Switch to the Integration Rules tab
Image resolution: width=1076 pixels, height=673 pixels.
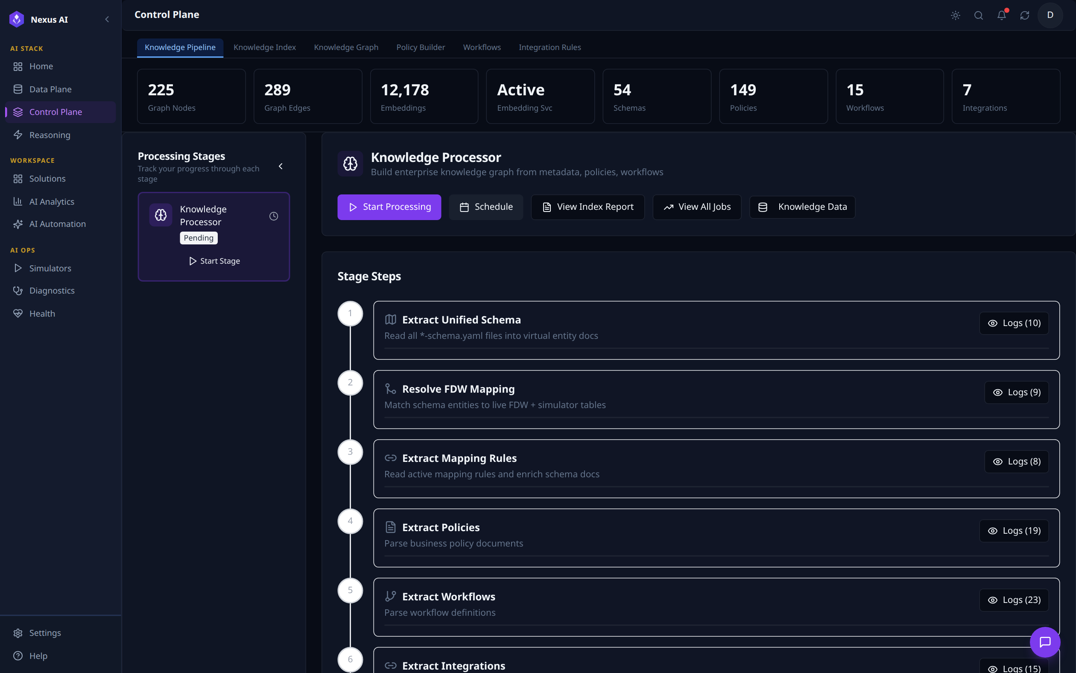[x=550, y=47]
